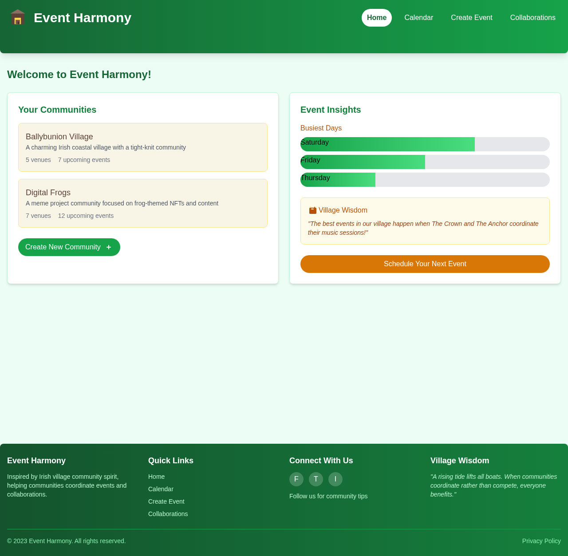The image size is (568, 556).
Task: Open the Calendar navigation item
Action: pyautogui.click(x=418, y=17)
